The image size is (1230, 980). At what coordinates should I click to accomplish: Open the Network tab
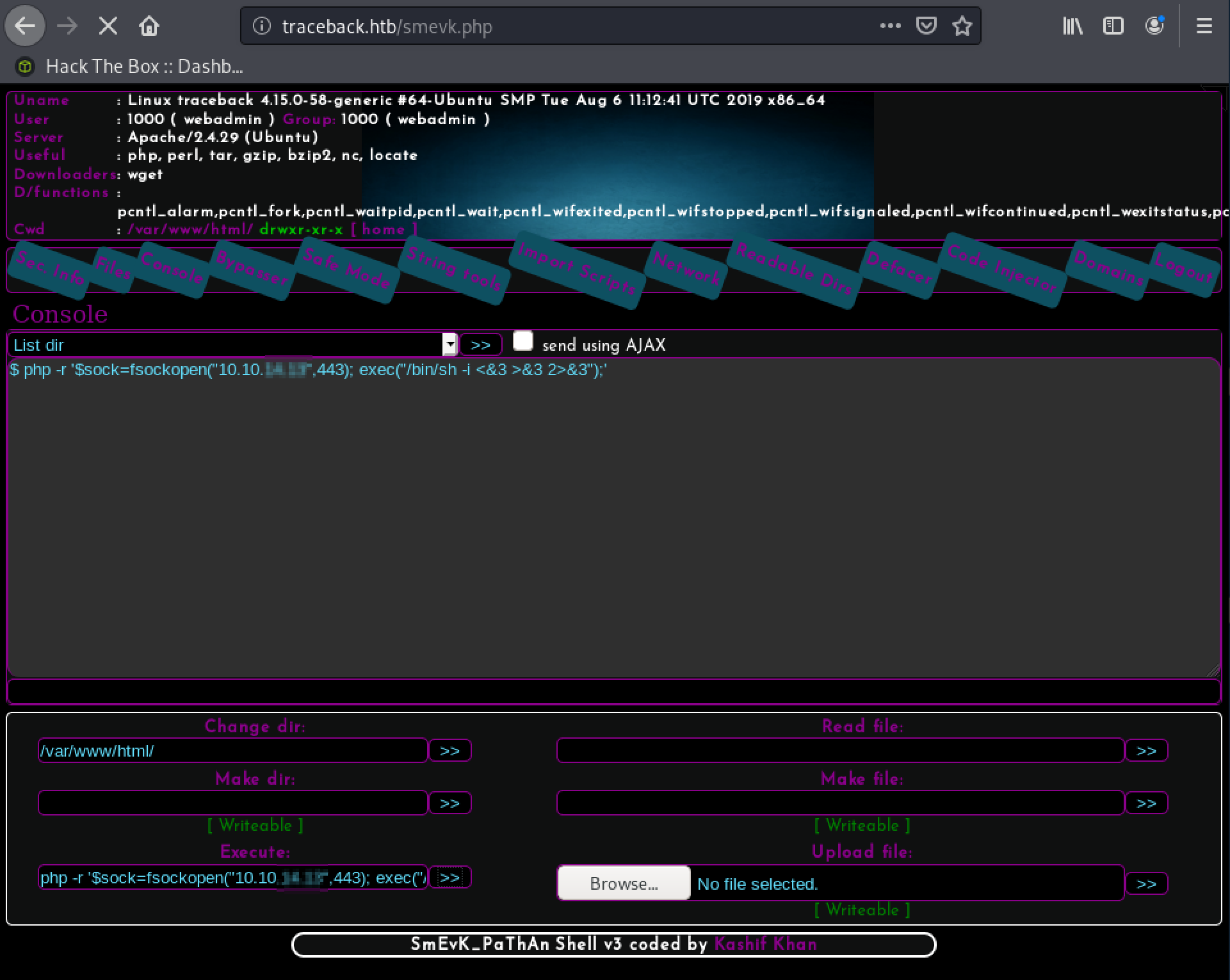(x=687, y=269)
